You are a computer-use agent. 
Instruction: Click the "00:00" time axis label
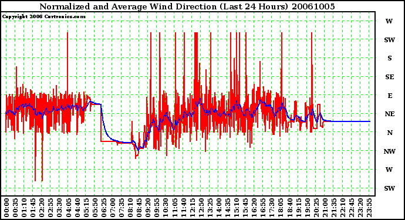point(6,208)
